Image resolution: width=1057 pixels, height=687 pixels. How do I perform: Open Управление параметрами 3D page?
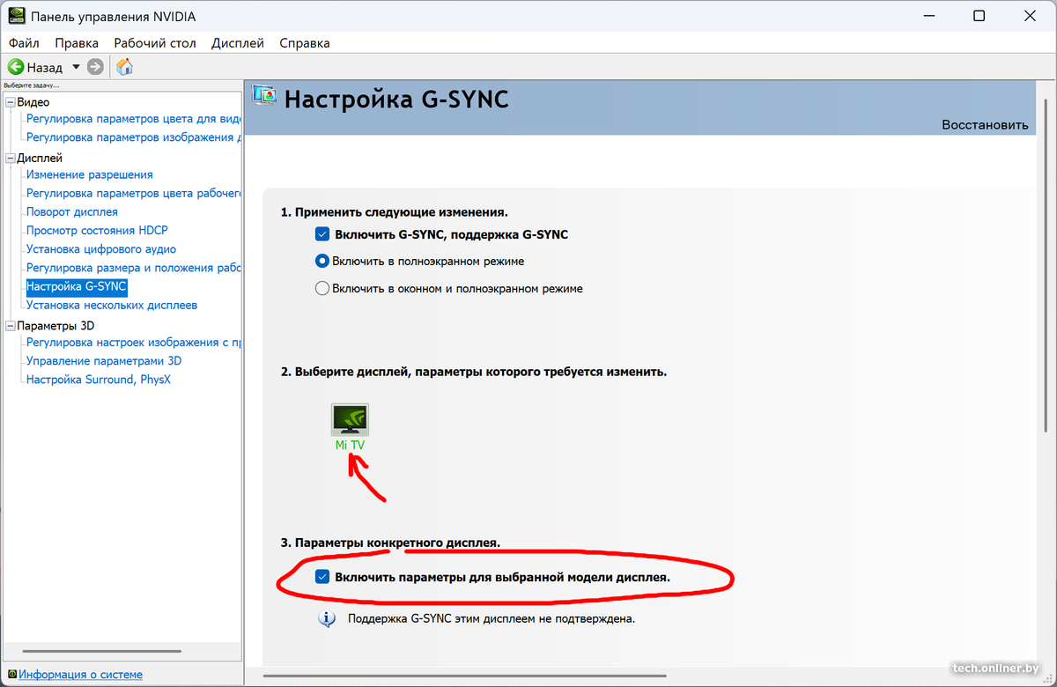[104, 360]
